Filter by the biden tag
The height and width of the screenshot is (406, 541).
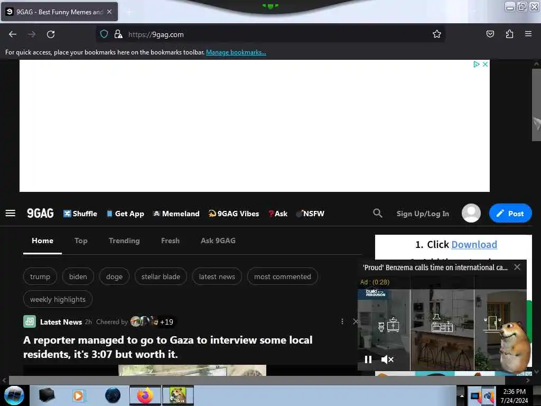click(x=78, y=276)
